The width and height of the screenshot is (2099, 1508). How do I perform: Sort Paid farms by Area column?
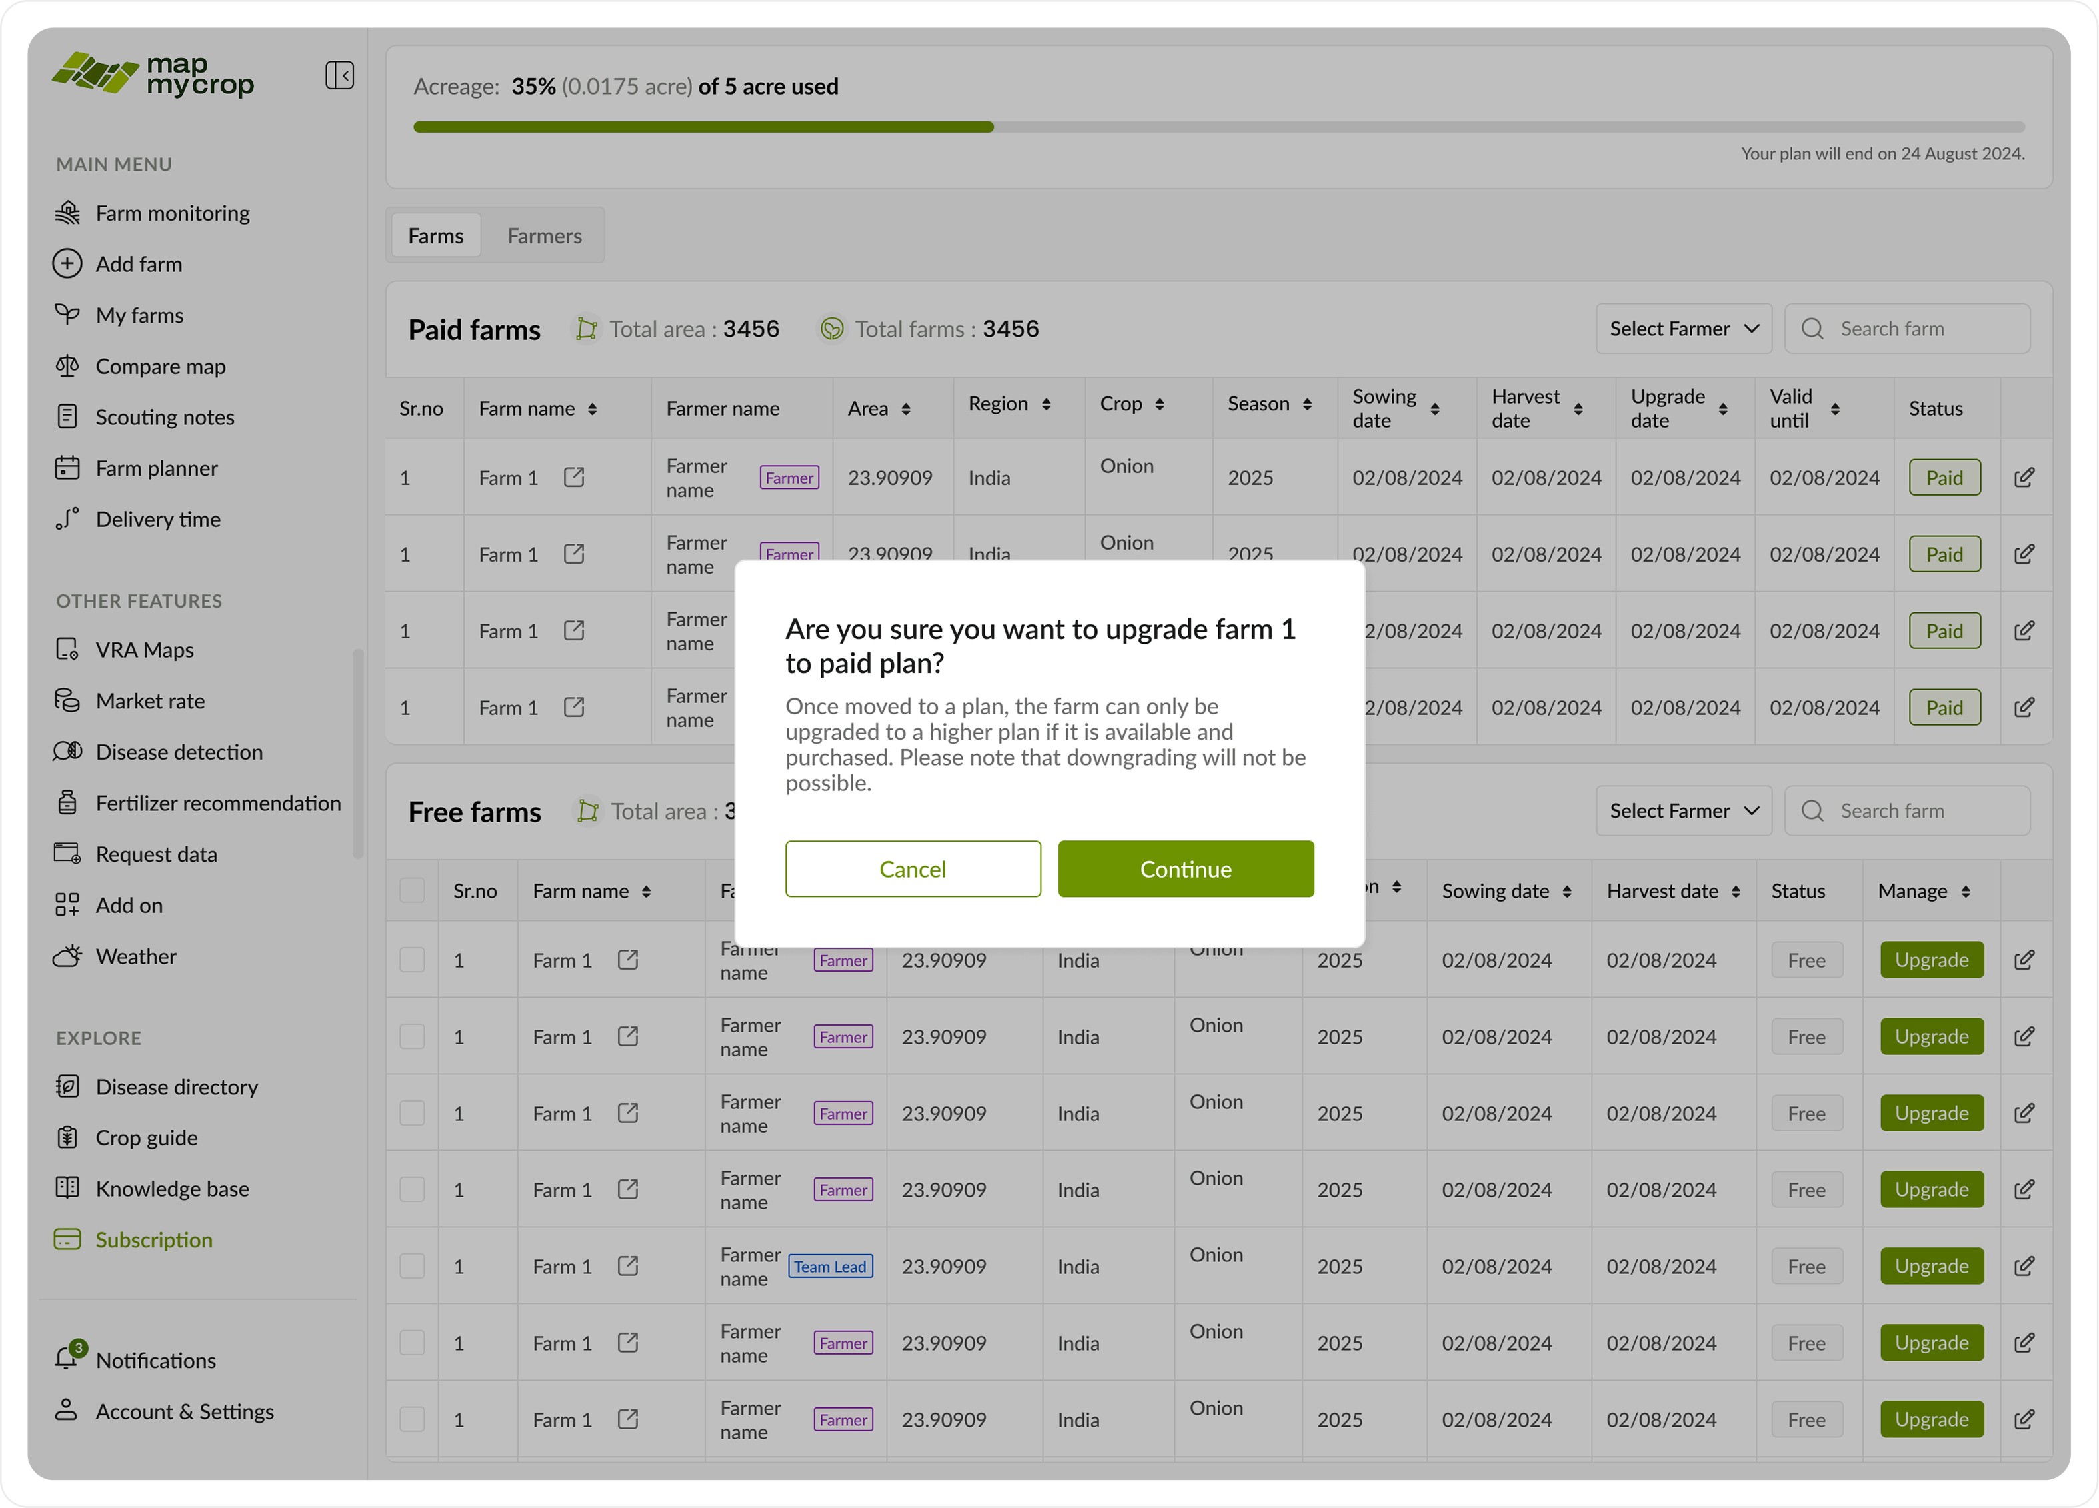[x=905, y=409]
